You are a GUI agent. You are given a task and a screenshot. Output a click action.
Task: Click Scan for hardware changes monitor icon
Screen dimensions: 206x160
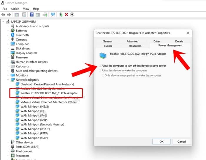click(53, 14)
